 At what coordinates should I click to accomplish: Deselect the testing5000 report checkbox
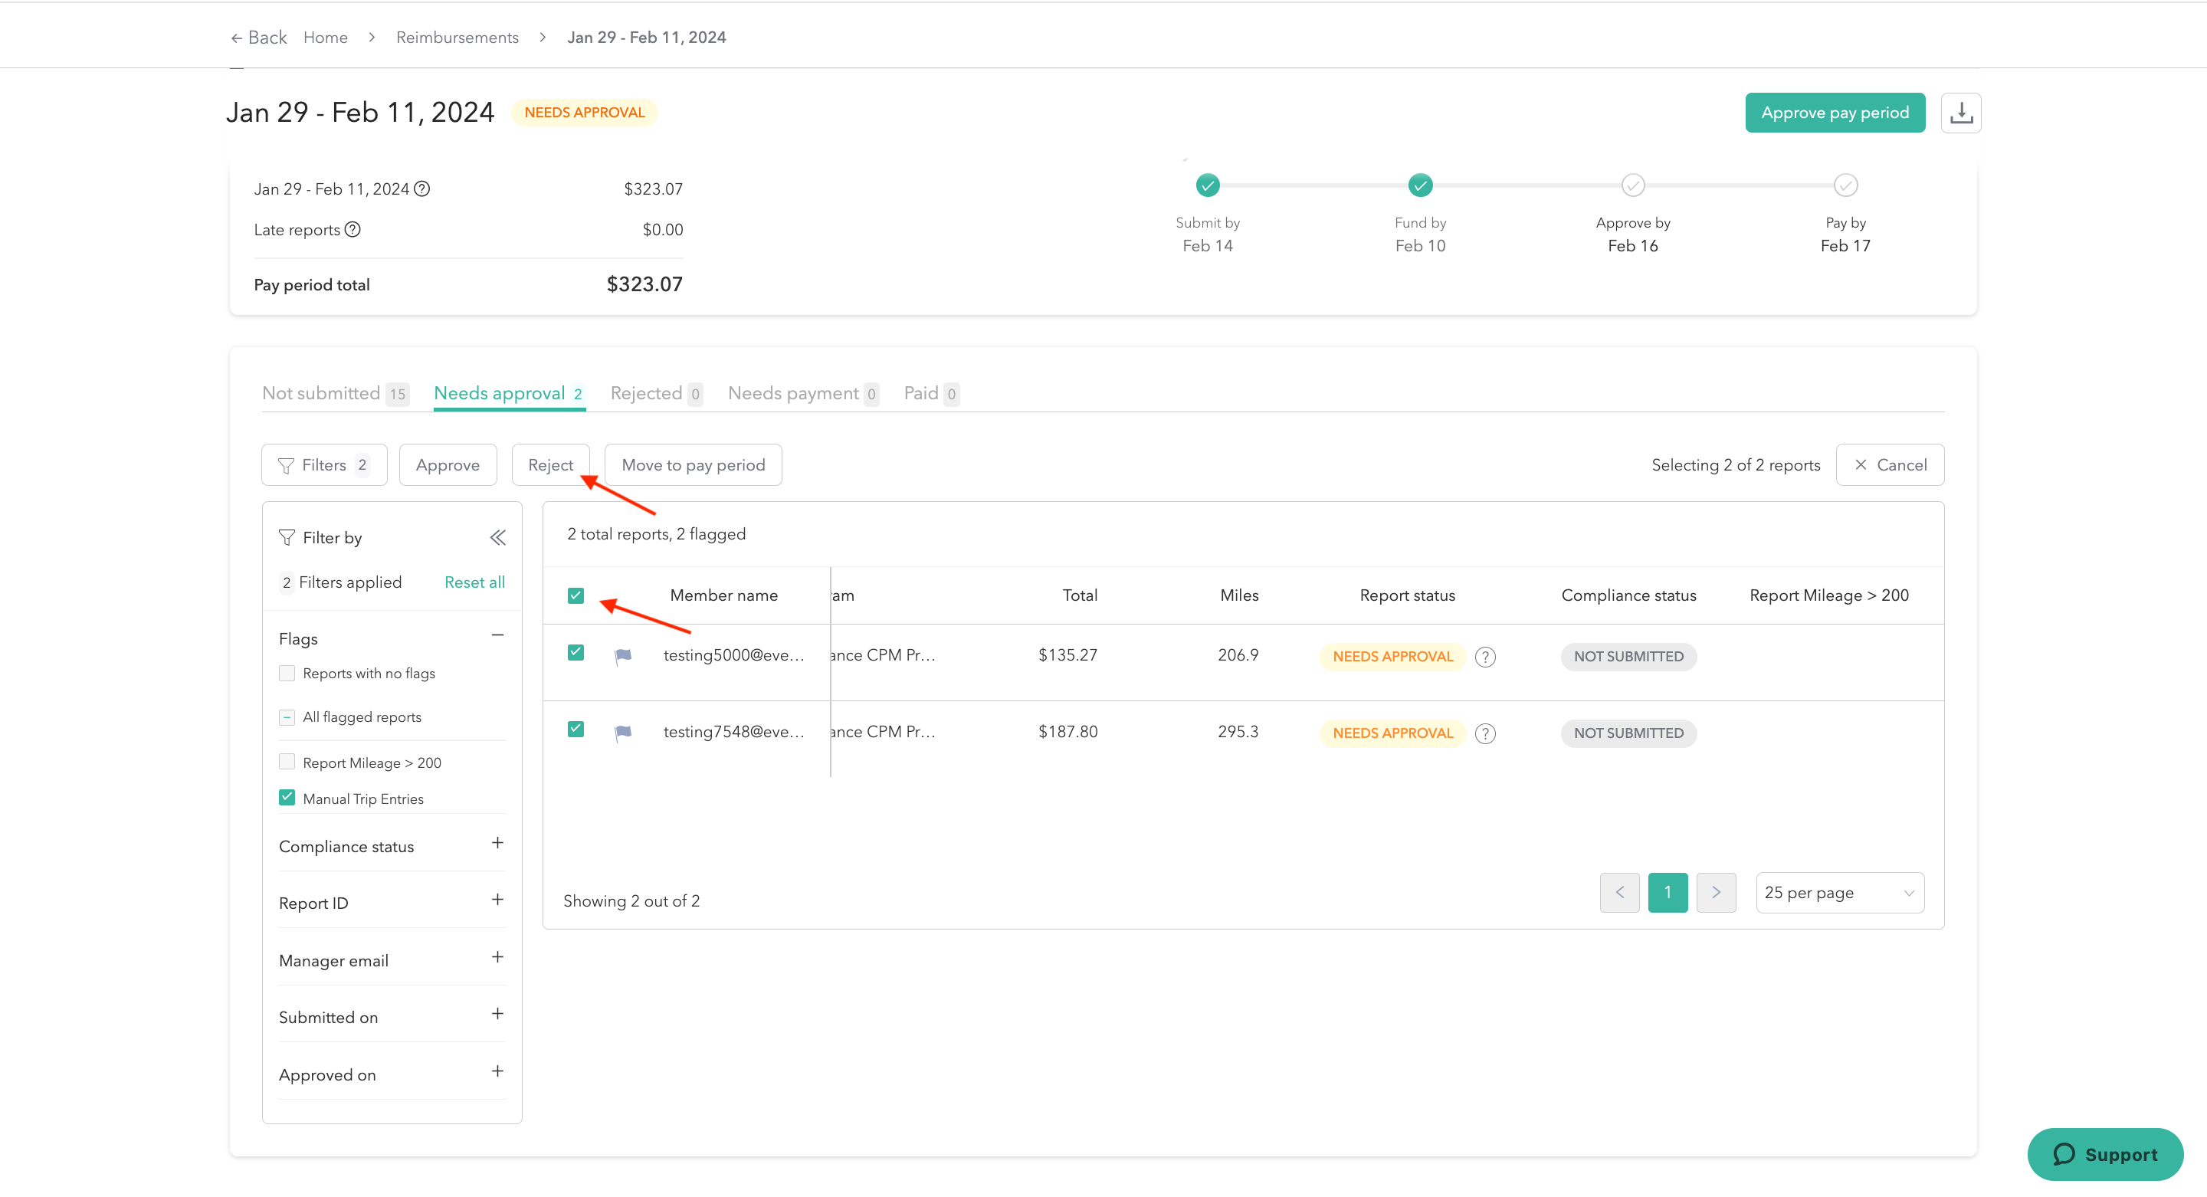(576, 653)
